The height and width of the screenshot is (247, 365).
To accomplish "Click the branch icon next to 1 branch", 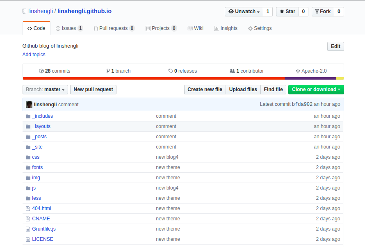I will [107, 71].
